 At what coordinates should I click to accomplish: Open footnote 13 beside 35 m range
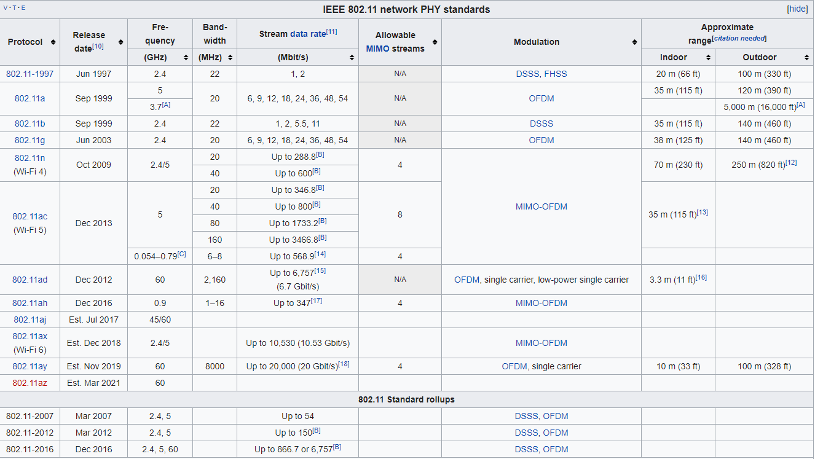pos(703,213)
